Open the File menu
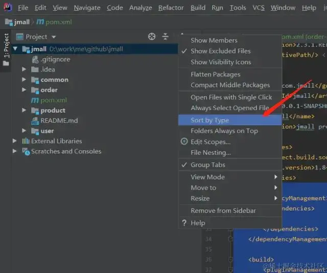The height and width of the screenshot is (273, 327). coord(23,8)
